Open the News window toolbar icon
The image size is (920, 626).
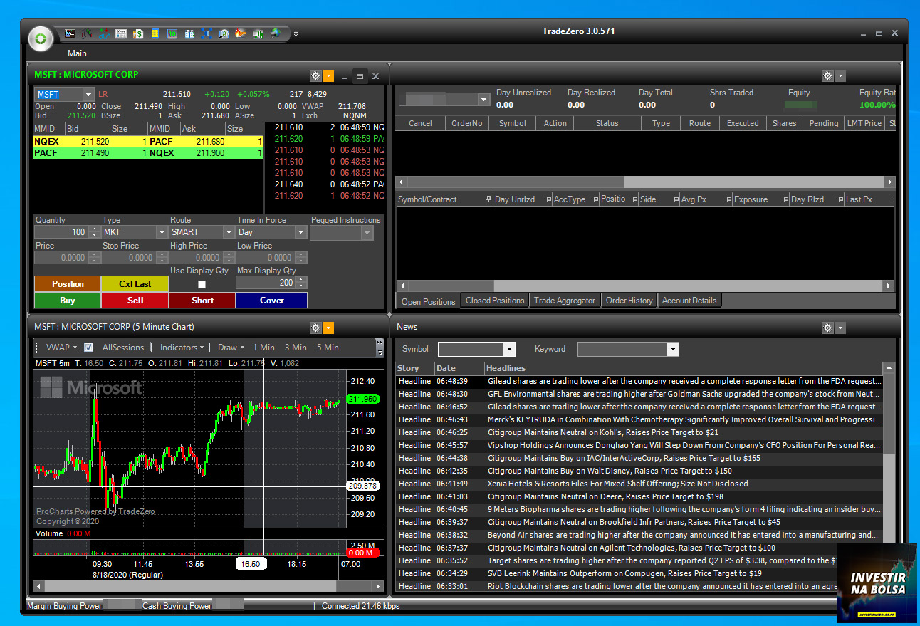click(121, 33)
